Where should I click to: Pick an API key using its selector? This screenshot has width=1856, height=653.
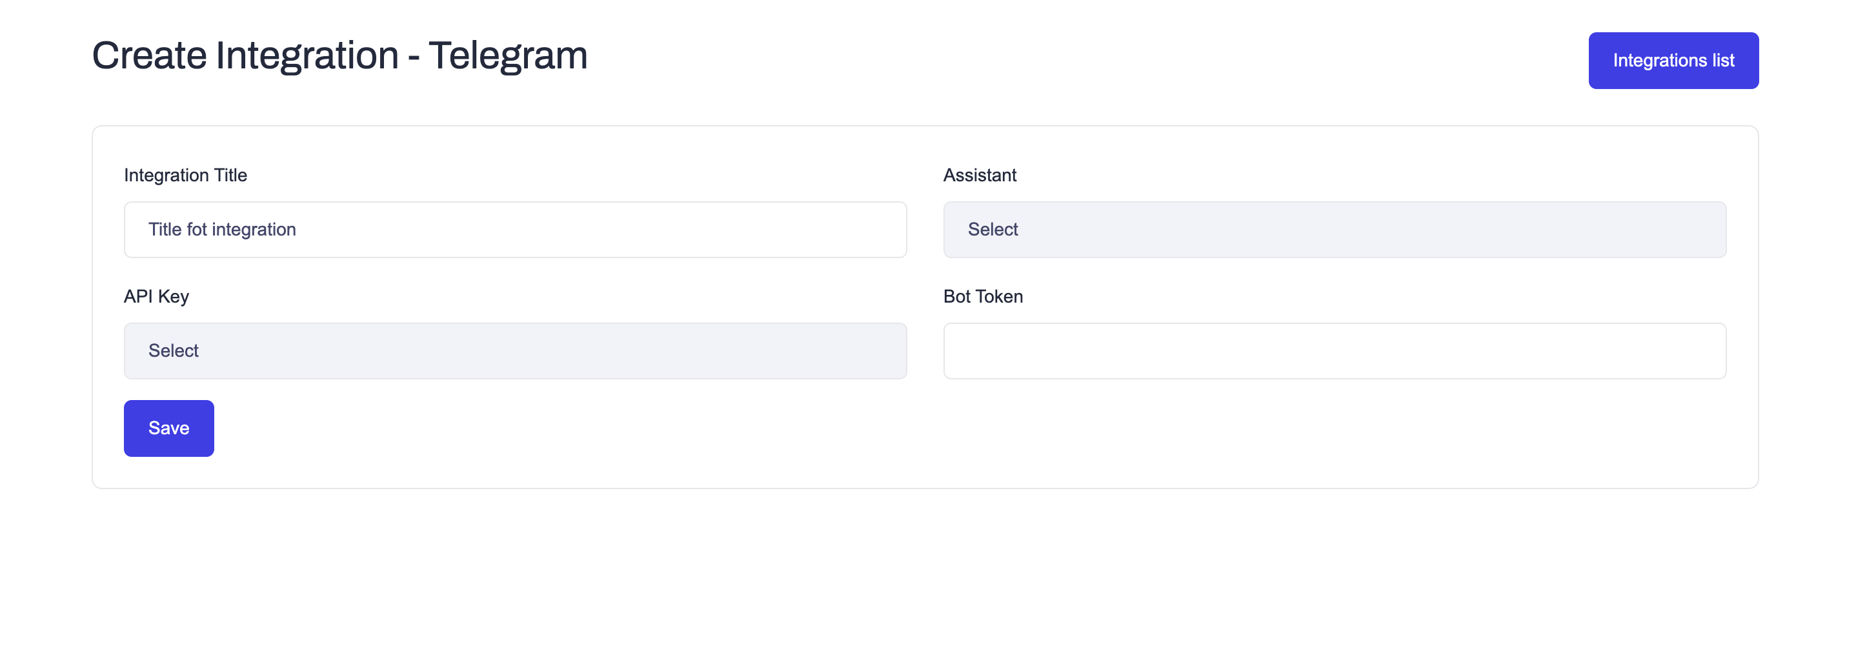pyautogui.click(x=514, y=351)
